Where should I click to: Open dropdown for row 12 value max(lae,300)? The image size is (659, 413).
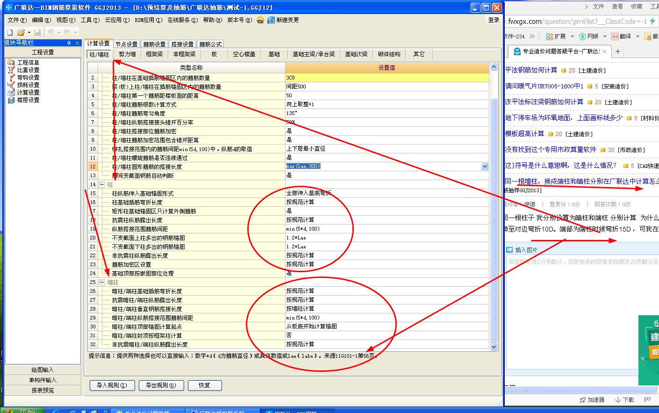click(485, 167)
